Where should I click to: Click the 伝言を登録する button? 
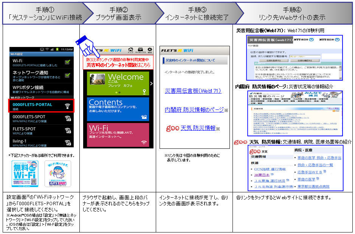click(x=273, y=61)
